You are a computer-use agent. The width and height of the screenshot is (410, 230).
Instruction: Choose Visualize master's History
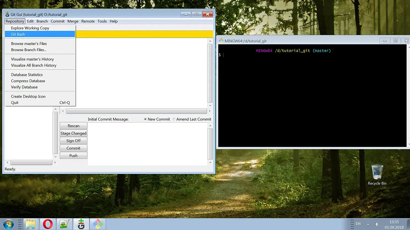pos(40,59)
